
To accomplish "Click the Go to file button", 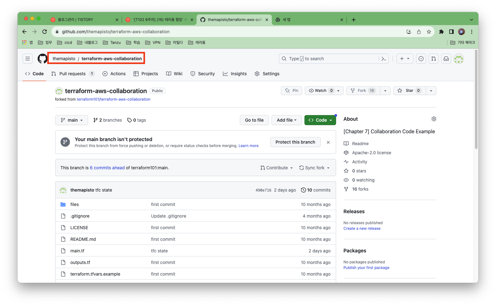I will pos(254,120).
